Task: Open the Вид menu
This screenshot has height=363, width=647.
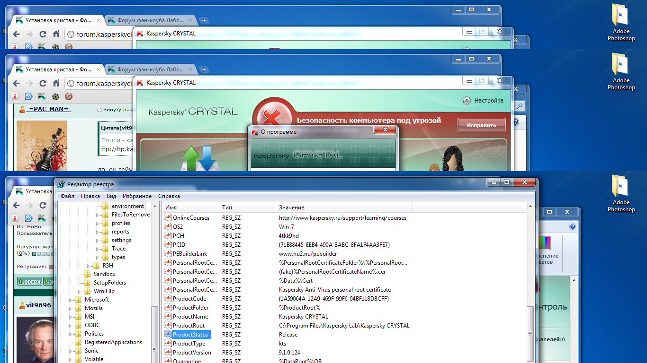Action: (111, 196)
